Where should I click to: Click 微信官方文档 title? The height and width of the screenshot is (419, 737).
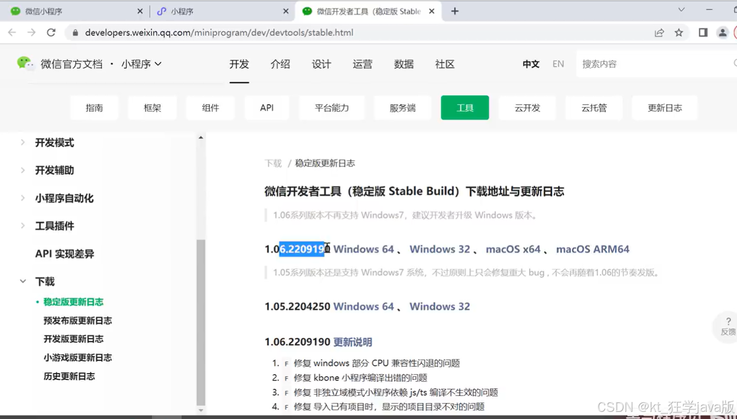(71, 64)
